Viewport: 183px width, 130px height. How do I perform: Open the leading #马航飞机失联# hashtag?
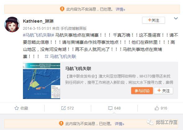[38, 35]
